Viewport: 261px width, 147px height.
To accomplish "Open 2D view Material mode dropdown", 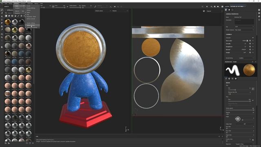I will tap(215, 11).
